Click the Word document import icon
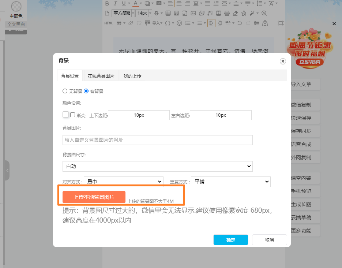The image size is (342, 268). point(185,13)
